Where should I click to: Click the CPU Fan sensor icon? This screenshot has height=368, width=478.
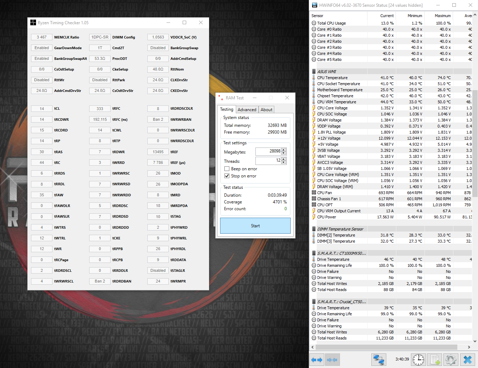point(314,193)
